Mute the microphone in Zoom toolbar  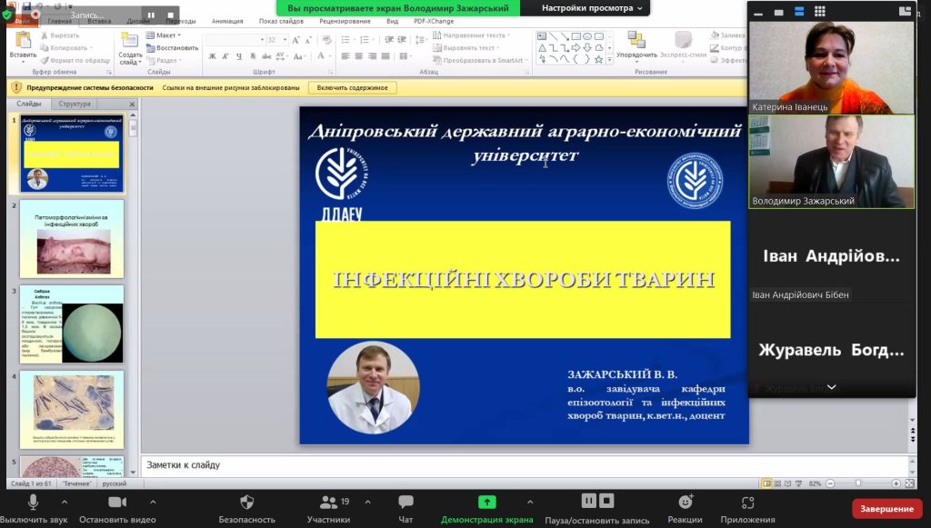pyautogui.click(x=34, y=503)
